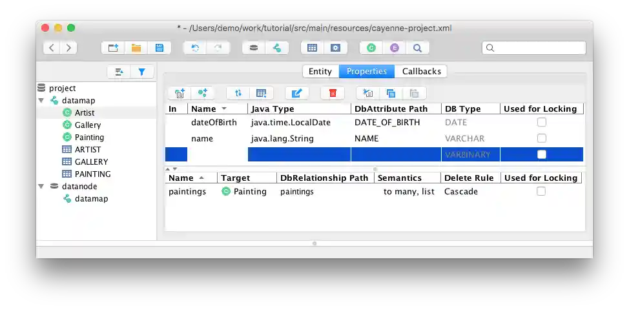Edit the selected attribute pencil icon
The image size is (629, 310).
[x=297, y=93]
